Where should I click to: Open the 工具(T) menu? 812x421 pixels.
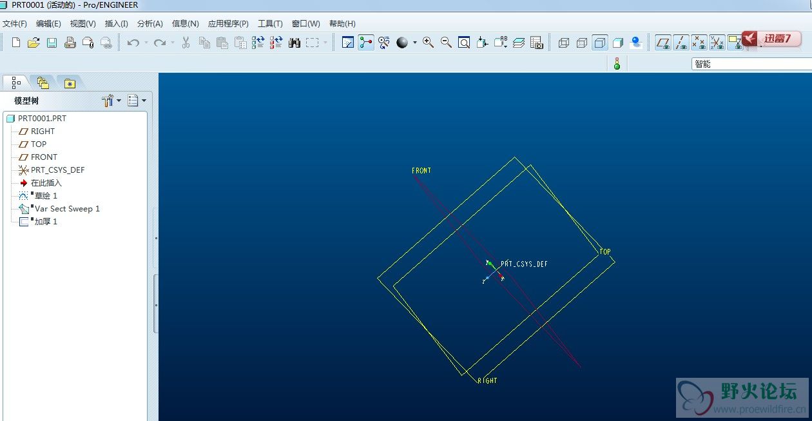(270, 24)
